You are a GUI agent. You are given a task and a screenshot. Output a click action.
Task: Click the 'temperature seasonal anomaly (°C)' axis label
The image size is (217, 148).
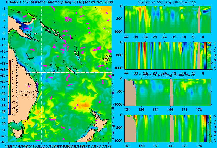[17, 88]
